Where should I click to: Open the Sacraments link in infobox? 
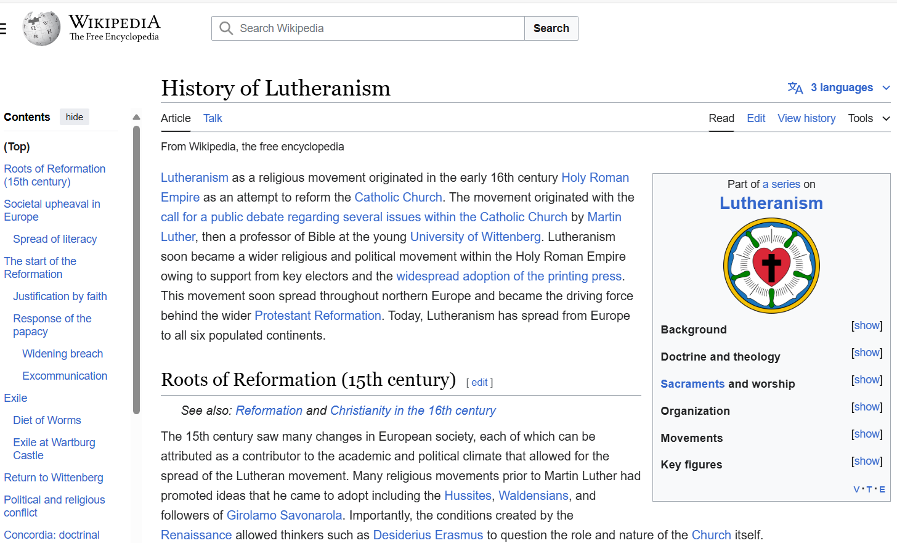point(692,384)
